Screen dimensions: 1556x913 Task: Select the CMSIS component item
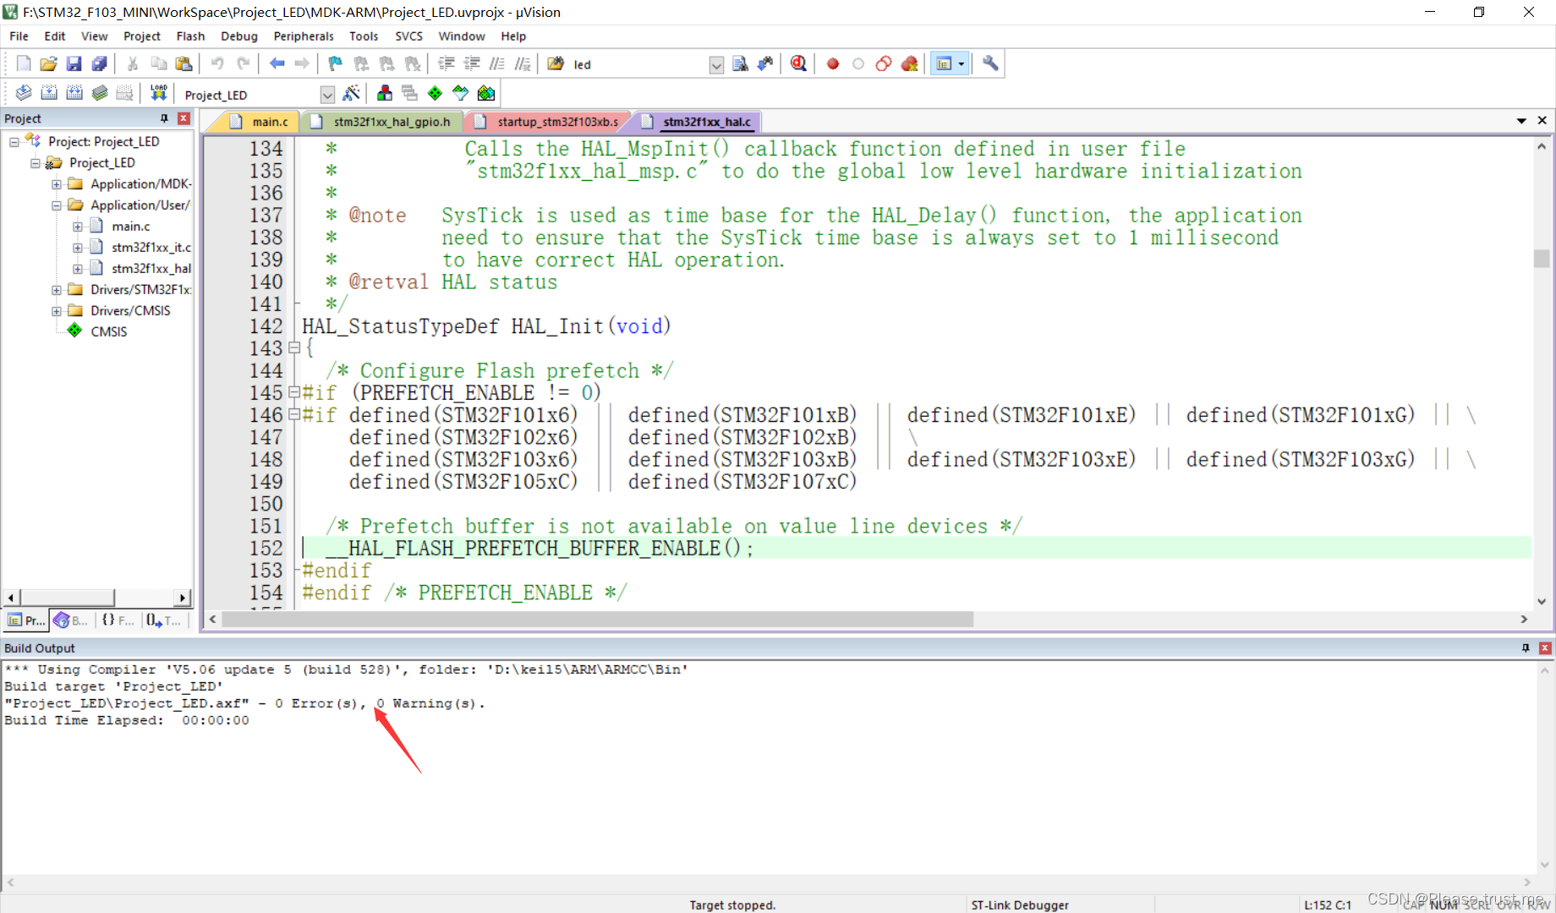(x=108, y=331)
